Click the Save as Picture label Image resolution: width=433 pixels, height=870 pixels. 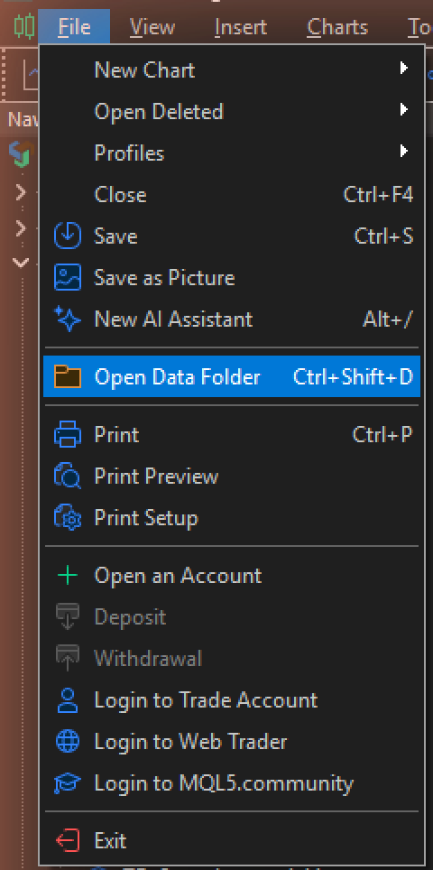pyautogui.click(x=164, y=277)
